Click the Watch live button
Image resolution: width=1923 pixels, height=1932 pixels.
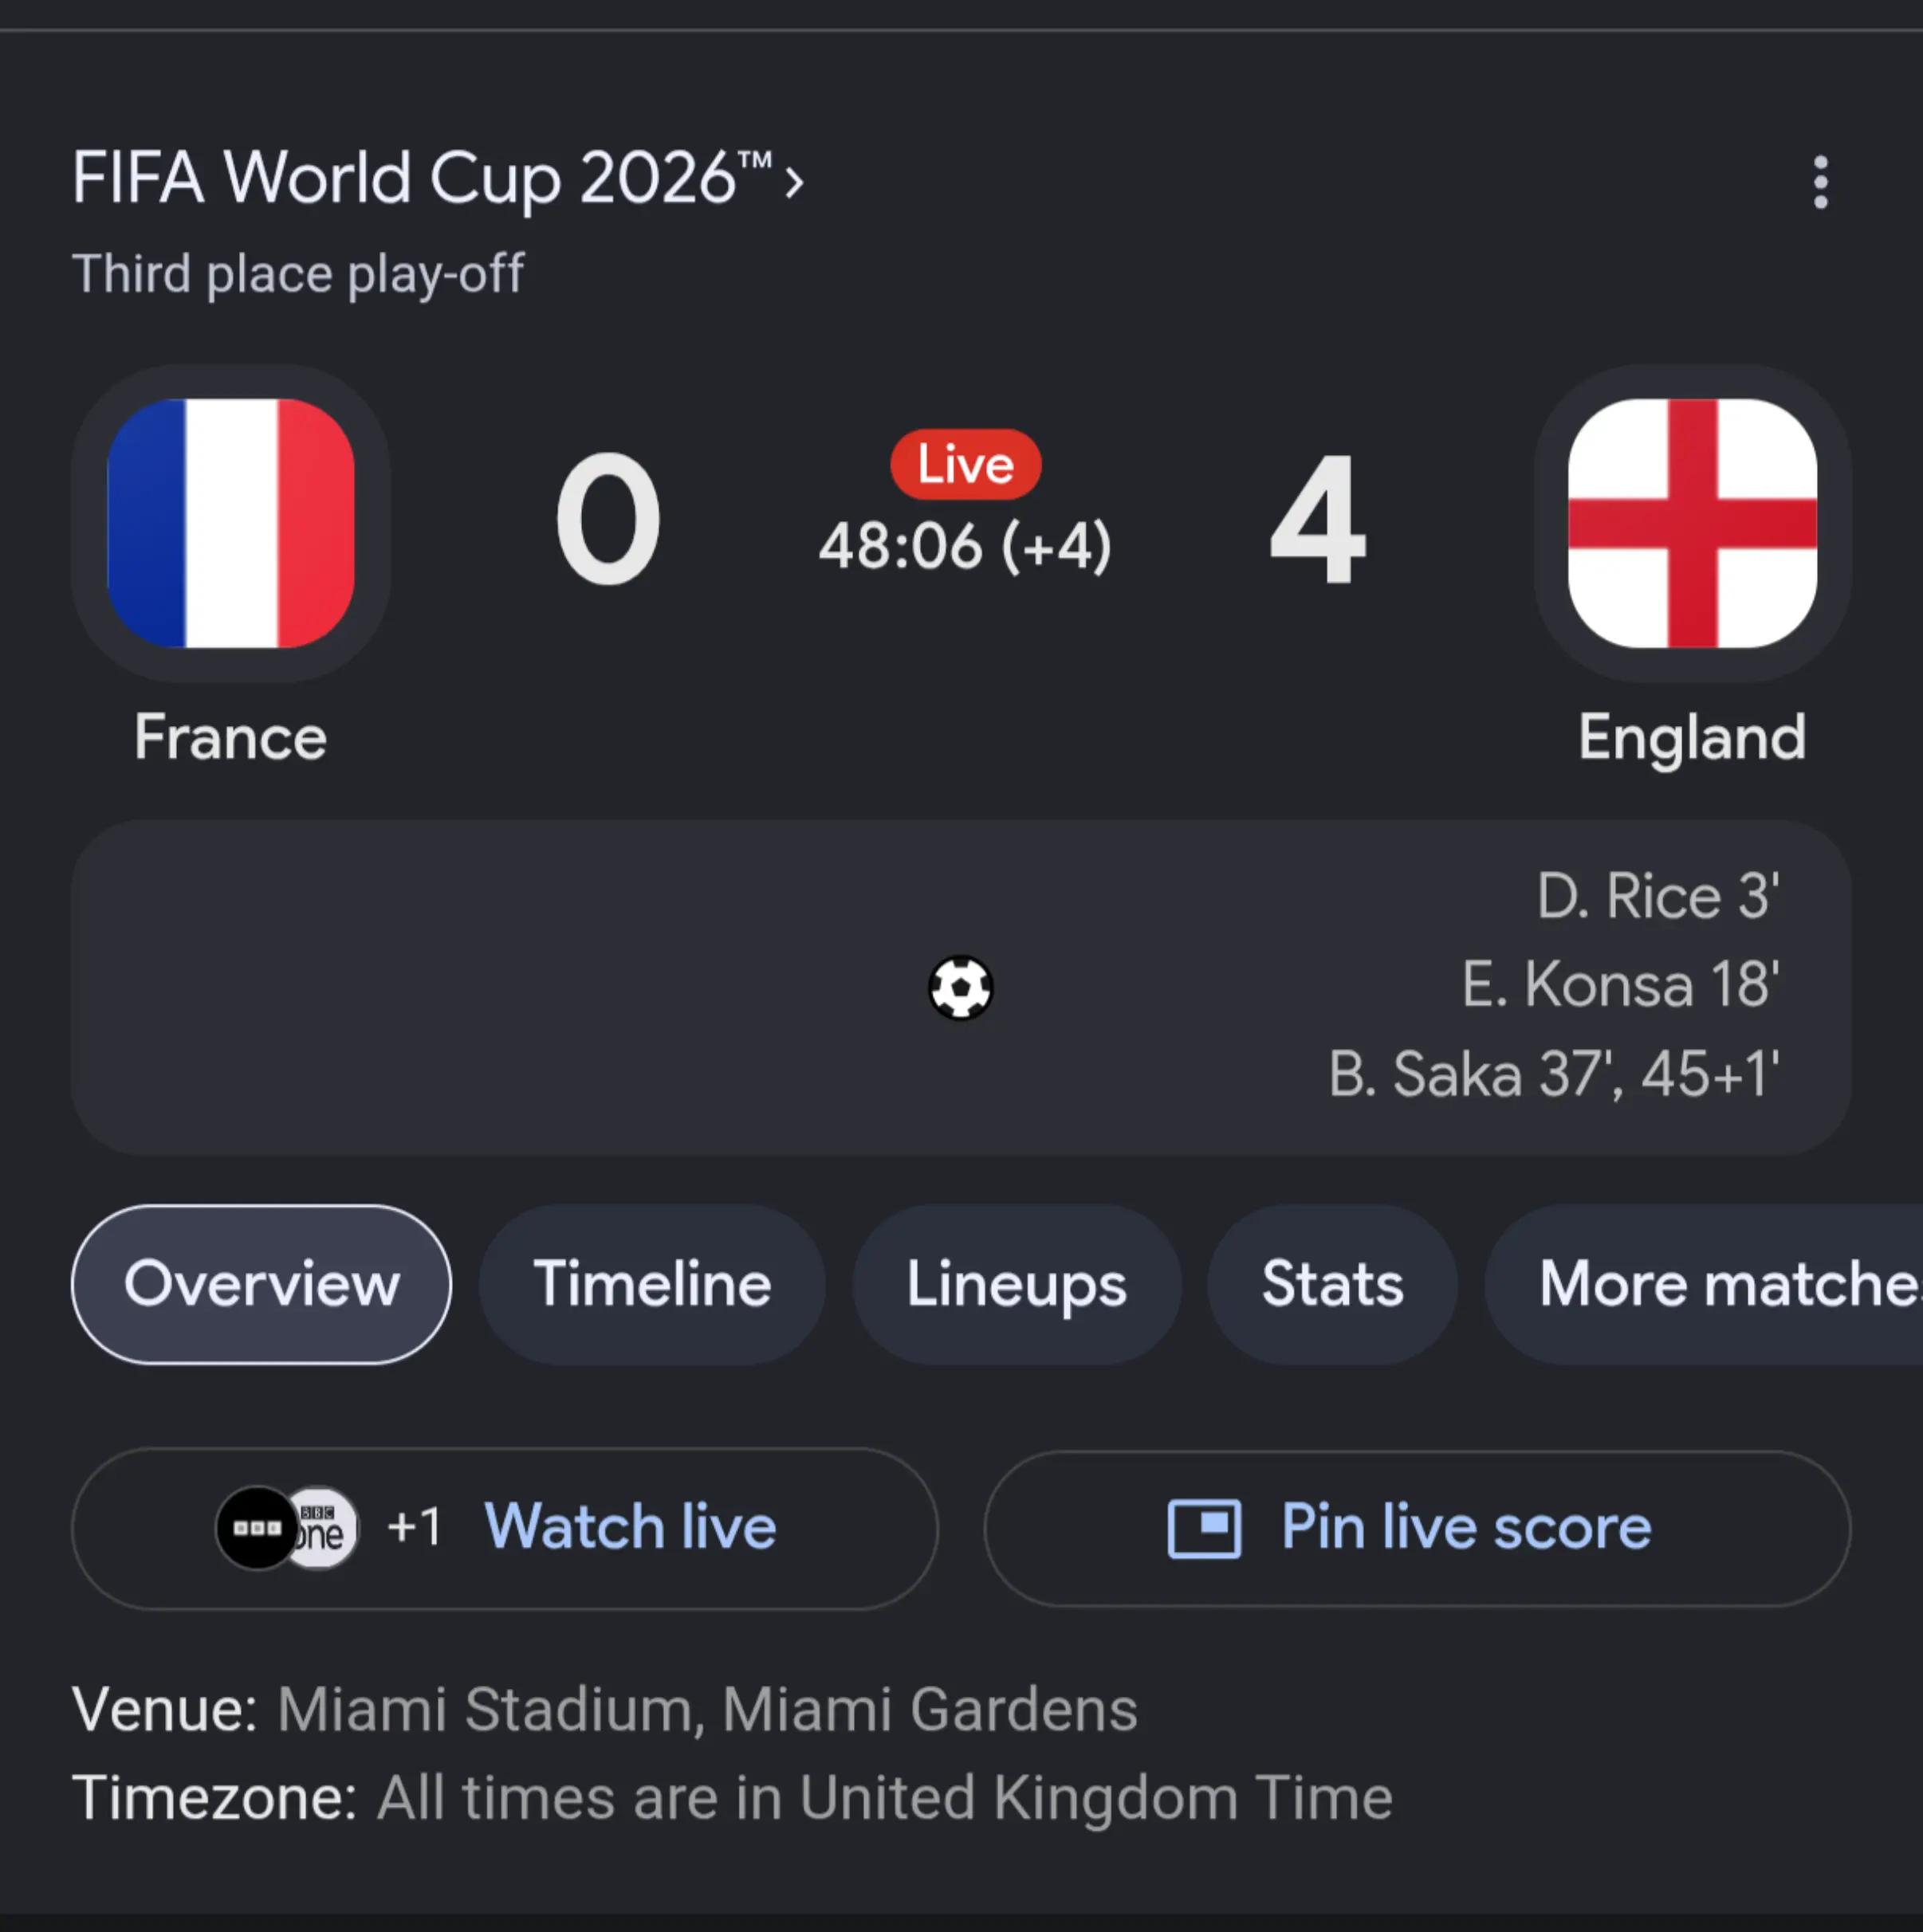coord(504,1528)
